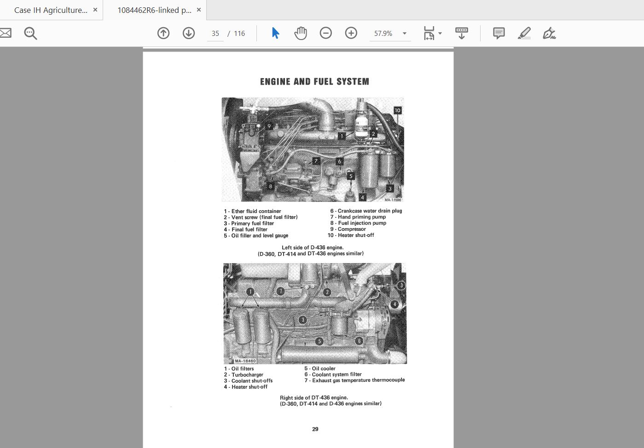Image resolution: width=644 pixels, height=448 pixels.
Task: Click '6 - Crankcase water drain plug'
Action: coord(366,211)
